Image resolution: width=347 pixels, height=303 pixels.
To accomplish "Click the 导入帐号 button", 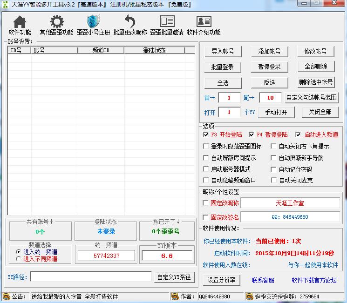I will [x=223, y=51].
